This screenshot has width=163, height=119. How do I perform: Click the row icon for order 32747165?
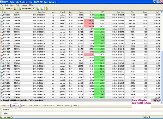[2, 38]
